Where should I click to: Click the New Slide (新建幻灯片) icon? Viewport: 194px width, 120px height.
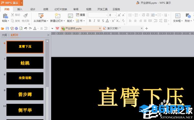[x=58, y=16]
